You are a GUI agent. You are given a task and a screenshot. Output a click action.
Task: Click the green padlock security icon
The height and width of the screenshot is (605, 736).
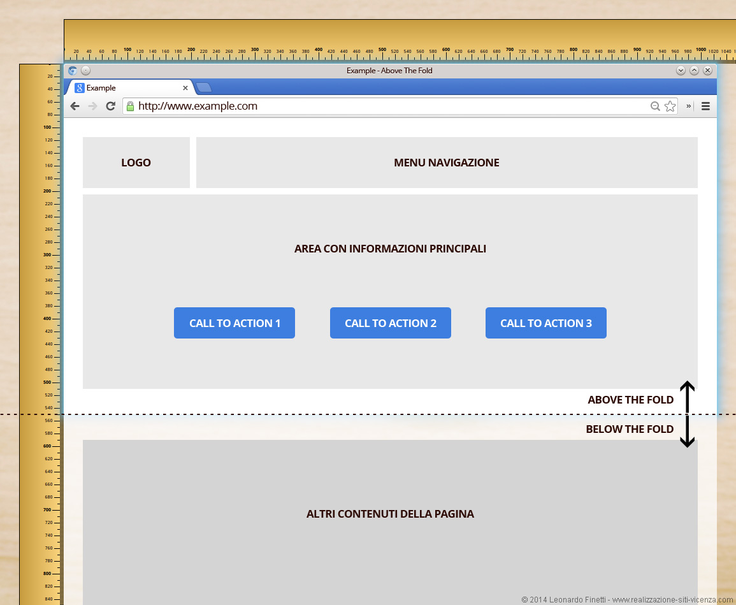(130, 106)
